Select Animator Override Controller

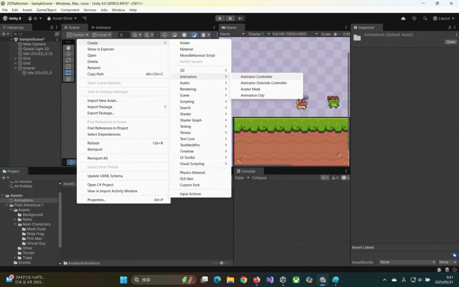266,83
